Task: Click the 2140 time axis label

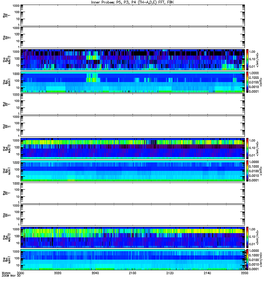Action: pos(207,273)
